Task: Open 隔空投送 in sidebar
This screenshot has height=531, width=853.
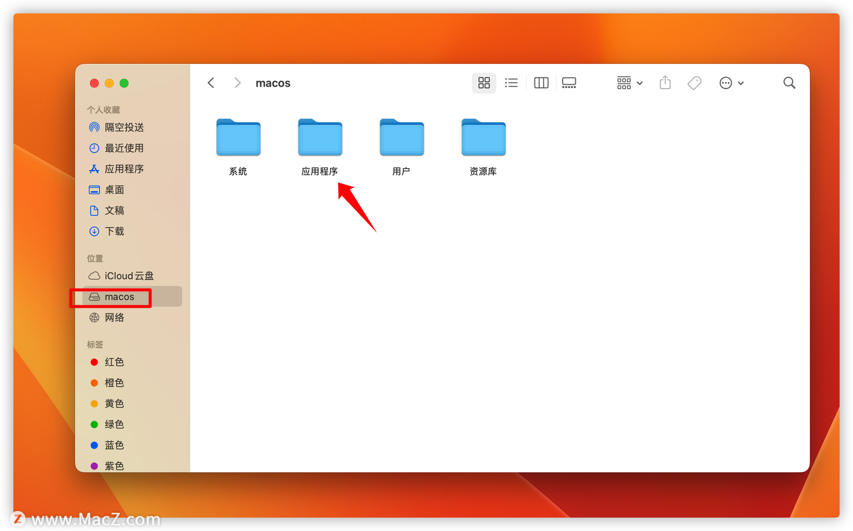Action: pos(132,127)
